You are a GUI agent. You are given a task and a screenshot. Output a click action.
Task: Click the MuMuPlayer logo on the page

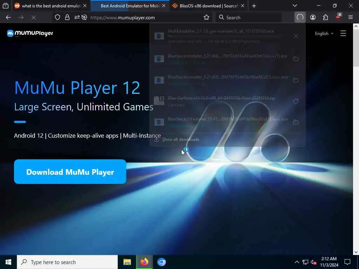coord(30,33)
